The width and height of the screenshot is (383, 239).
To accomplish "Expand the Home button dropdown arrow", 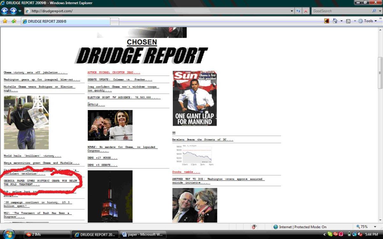I will click(342, 21).
